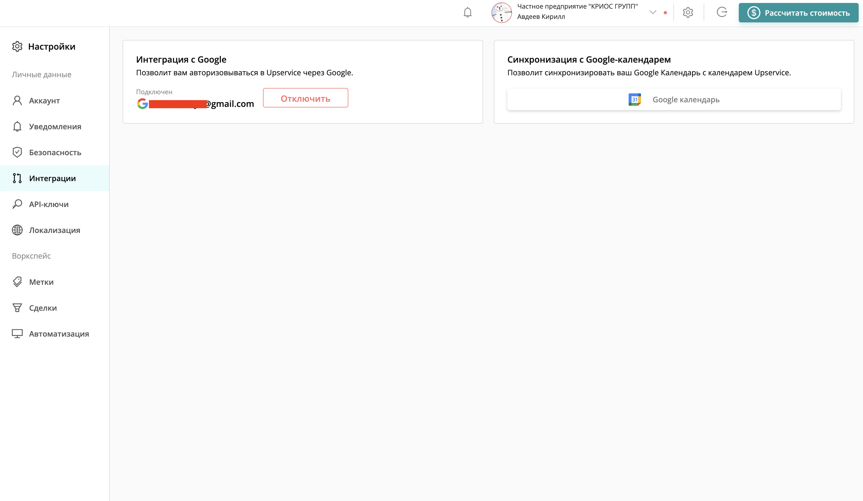Click the Безопасность shield icon

[17, 153]
